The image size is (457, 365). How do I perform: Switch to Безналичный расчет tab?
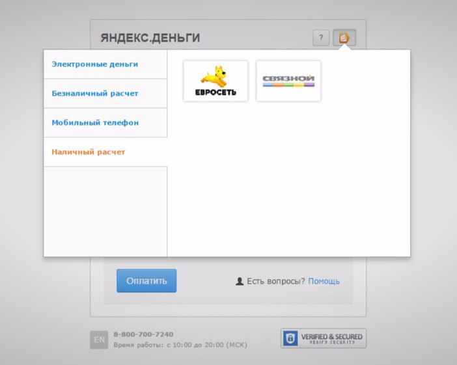tap(105, 93)
